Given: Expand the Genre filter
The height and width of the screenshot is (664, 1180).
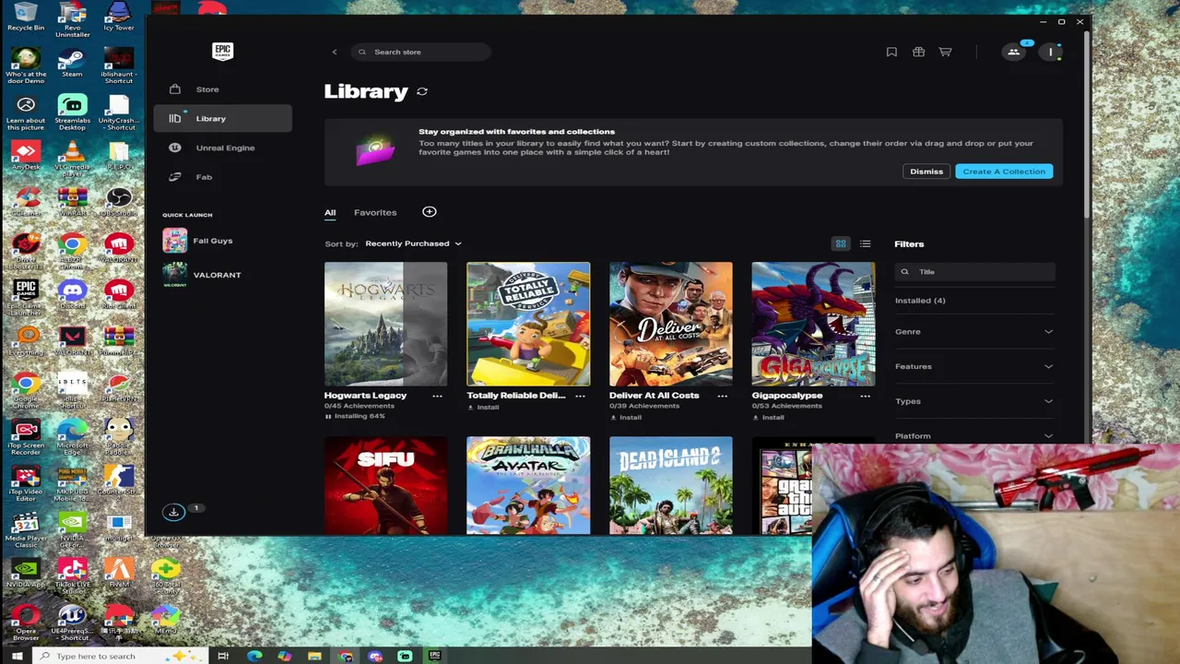Looking at the screenshot, I should [974, 331].
